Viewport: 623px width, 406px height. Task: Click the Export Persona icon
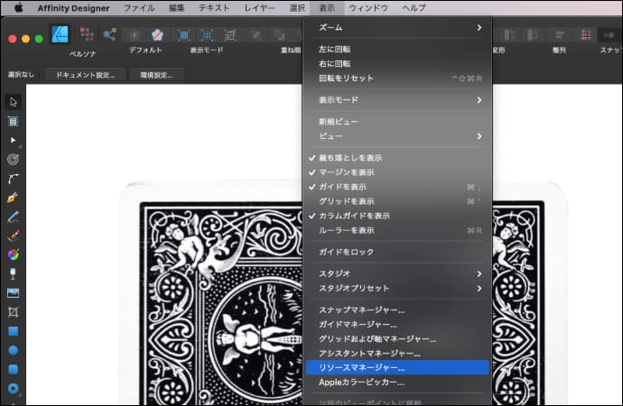click(110, 34)
